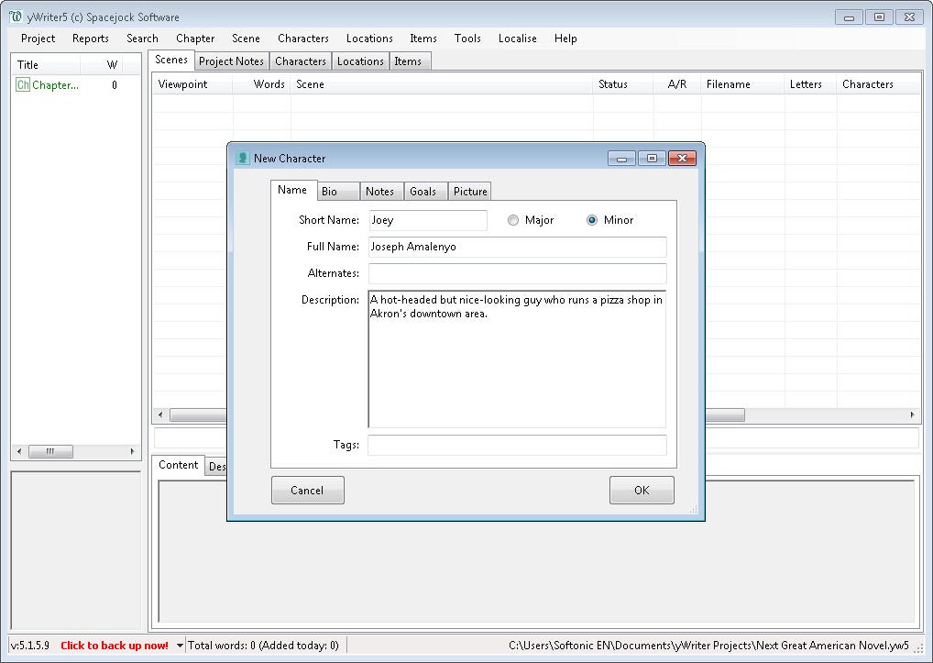The image size is (933, 663).
Task: Switch to the Project Notes tab
Action: tap(231, 61)
